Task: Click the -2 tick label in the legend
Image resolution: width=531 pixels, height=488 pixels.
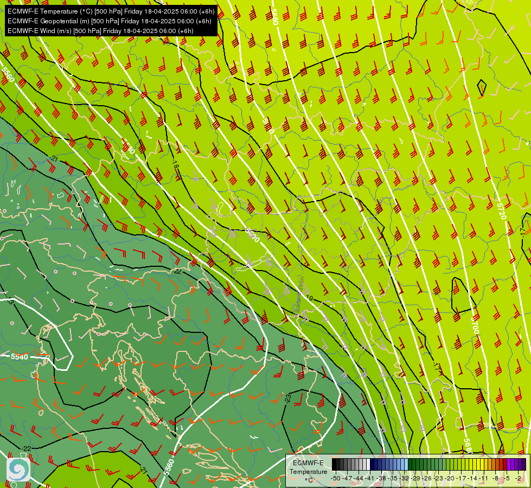Action: click(519, 478)
